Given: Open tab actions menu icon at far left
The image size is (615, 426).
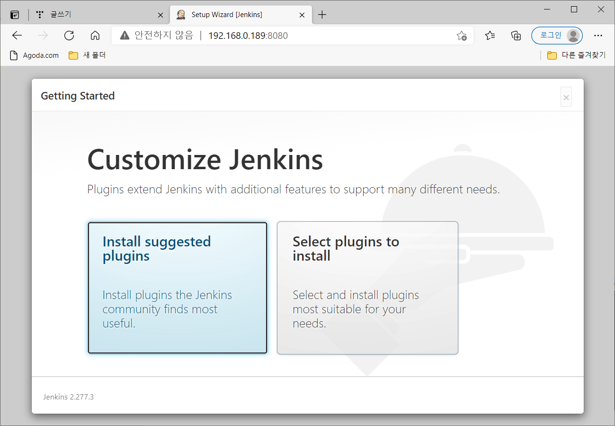Looking at the screenshot, I should point(15,15).
